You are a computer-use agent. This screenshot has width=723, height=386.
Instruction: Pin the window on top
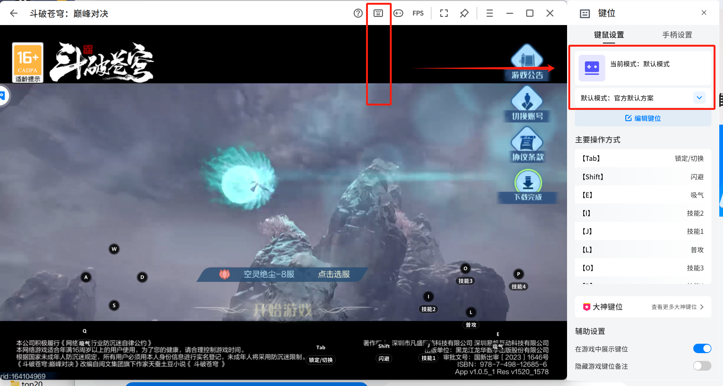(464, 13)
